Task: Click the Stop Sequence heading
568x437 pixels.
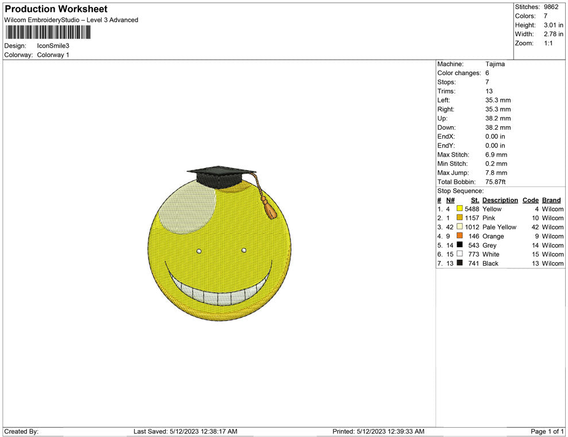Action: point(460,191)
